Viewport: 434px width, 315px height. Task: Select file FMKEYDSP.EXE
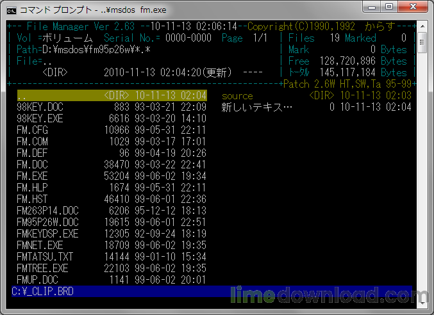112,234
